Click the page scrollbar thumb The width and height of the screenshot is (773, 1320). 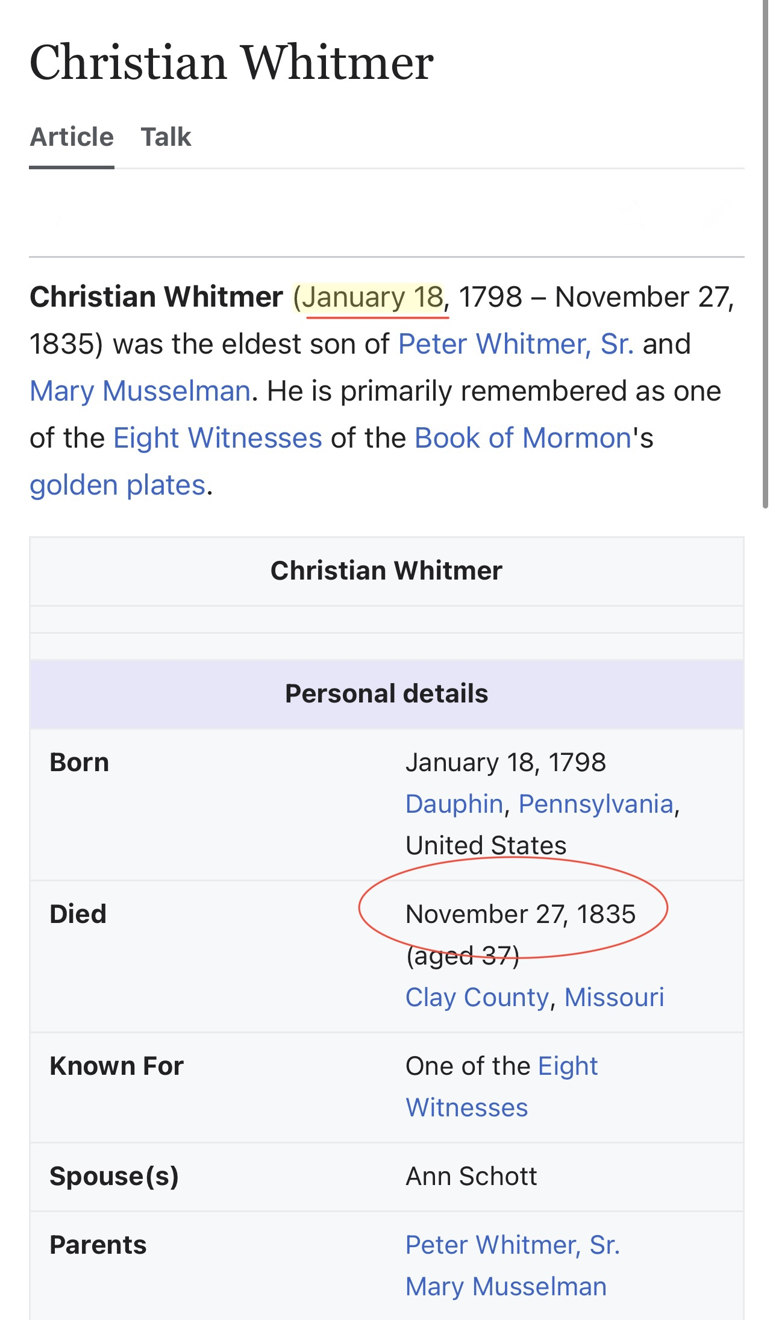click(765, 253)
